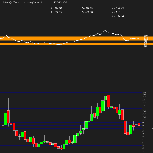Click the tall red candle after the peak
This screenshot has width=153, height=153.
(109, 101)
